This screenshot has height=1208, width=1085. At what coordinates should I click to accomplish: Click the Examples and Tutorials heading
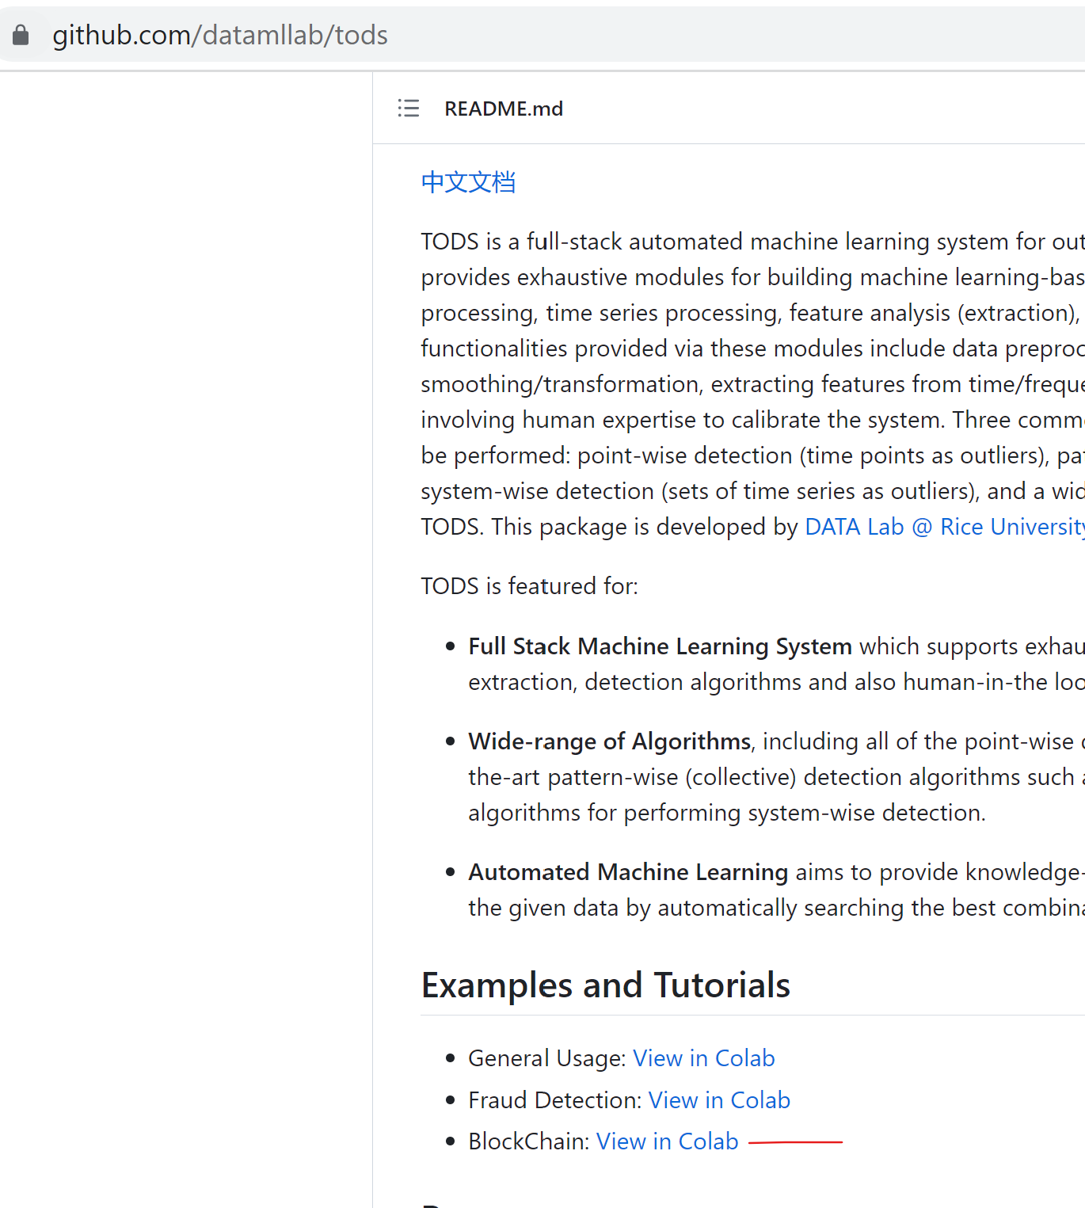click(605, 985)
